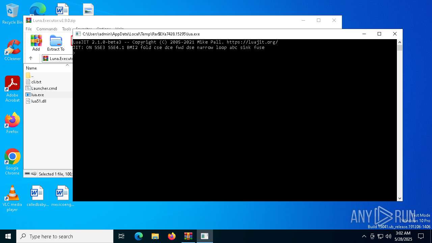This screenshot has height=243, width=432.
Task: Show hidden system tray icons
Action: pyautogui.click(x=364, y=236)
